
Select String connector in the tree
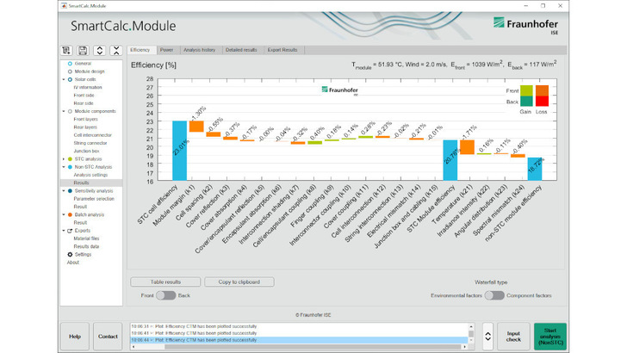pos(90,143)
